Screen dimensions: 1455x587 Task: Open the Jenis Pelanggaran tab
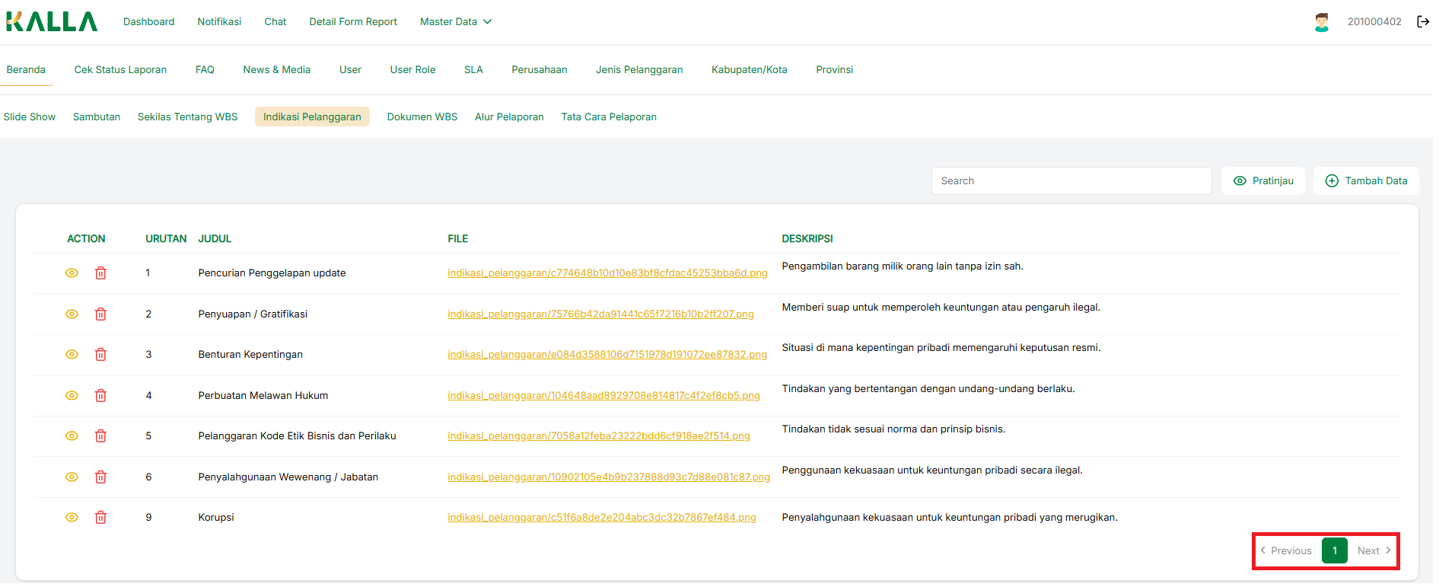click(639, 70)
